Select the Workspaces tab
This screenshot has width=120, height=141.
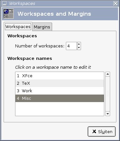pos(18,27)
